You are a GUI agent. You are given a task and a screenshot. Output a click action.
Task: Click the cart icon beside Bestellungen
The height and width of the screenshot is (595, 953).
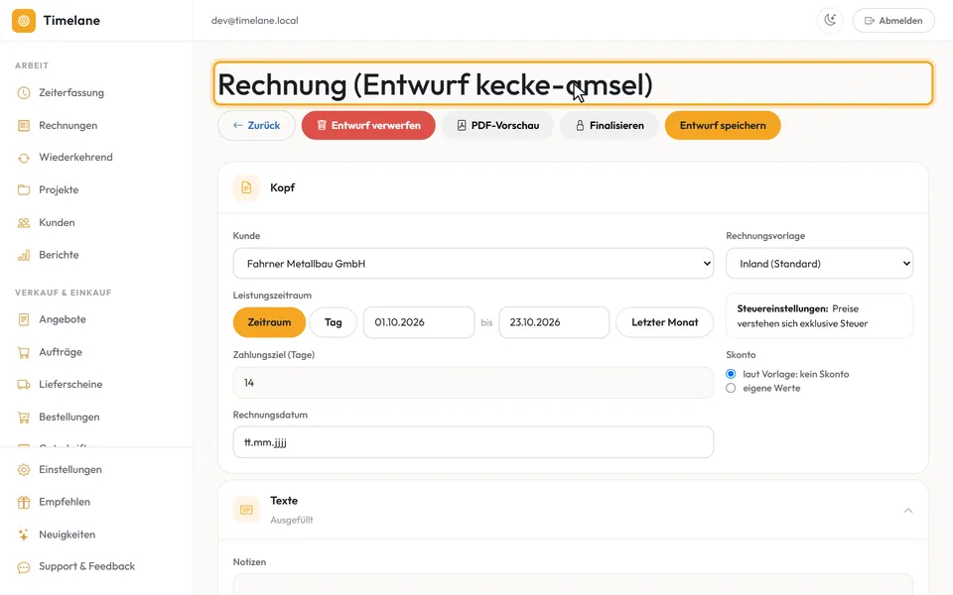point(24,417)
